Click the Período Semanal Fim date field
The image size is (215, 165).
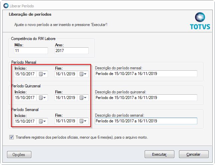pos(66,121)
